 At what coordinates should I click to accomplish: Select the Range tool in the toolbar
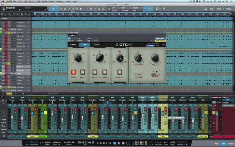click(57, 9)
